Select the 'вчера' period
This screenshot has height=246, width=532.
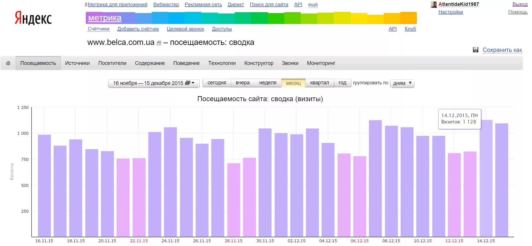pos(243,83)
